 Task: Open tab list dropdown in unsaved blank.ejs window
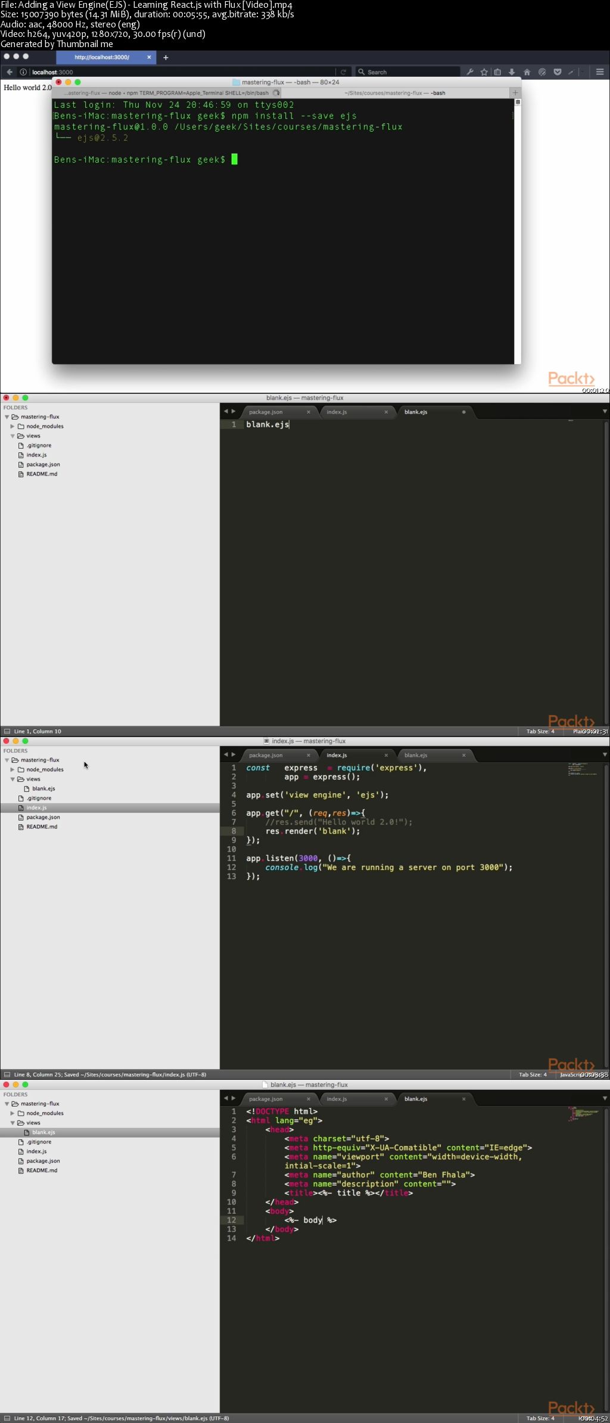tap(605, 411)
